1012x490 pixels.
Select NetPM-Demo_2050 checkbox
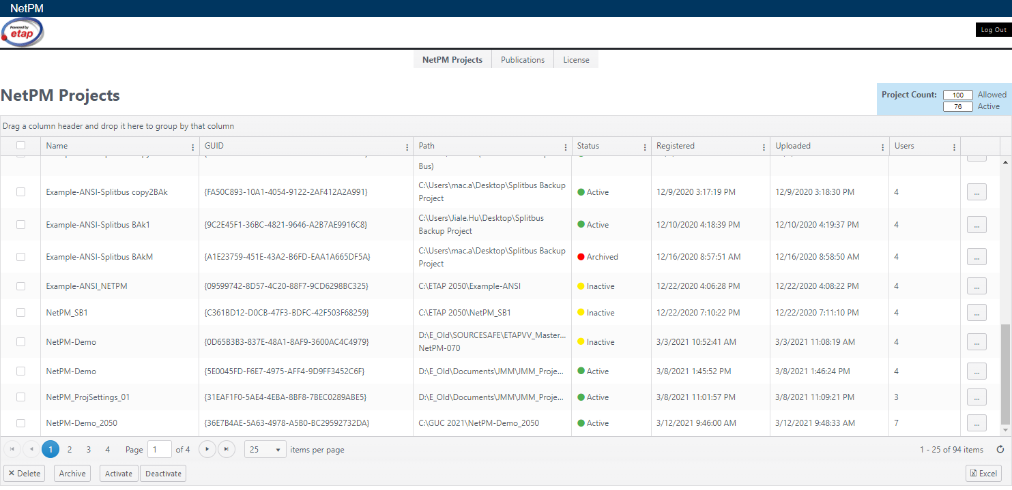click(x=21, y=423)
